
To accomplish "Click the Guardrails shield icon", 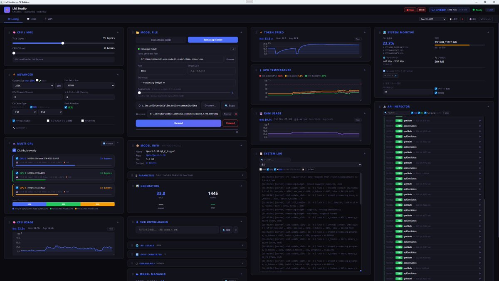I will 137,264.
